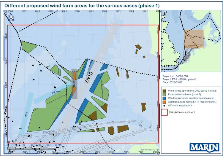Select the brown operational wind farms swatch
Screen dimensions: 223x156
click(x=164, y=91)
